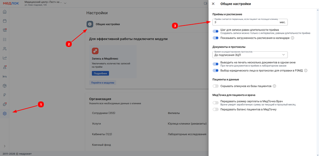Open Кабинеты (122) link
319x156 pixels.
click(102, 134)
